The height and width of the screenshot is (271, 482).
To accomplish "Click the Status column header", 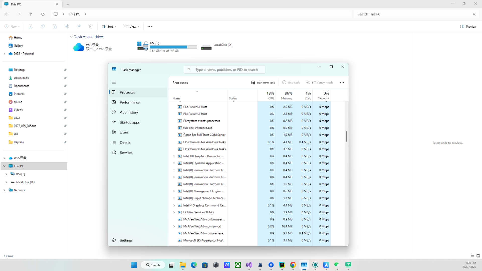I will pos(242,95).
